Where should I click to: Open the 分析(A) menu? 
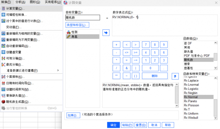click(x=20, y=2)
